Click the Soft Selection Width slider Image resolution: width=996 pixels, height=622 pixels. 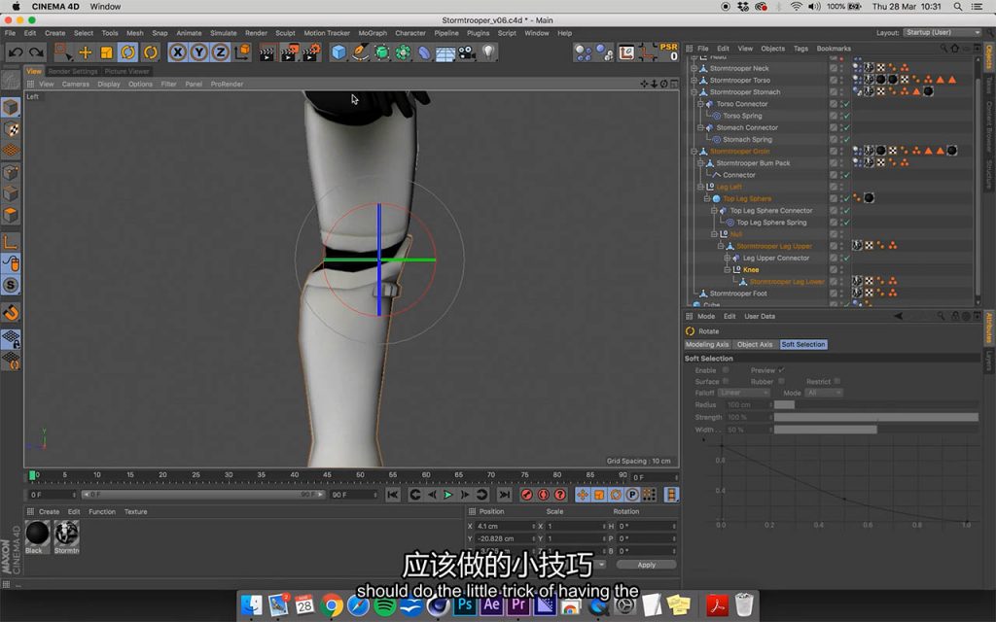(876, 430)
